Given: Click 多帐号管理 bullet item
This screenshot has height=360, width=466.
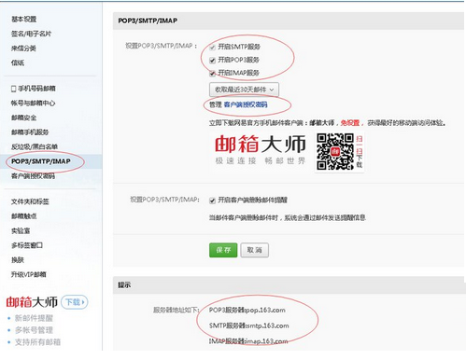Looking at the screenshot, I should click(x=34, y=330).
